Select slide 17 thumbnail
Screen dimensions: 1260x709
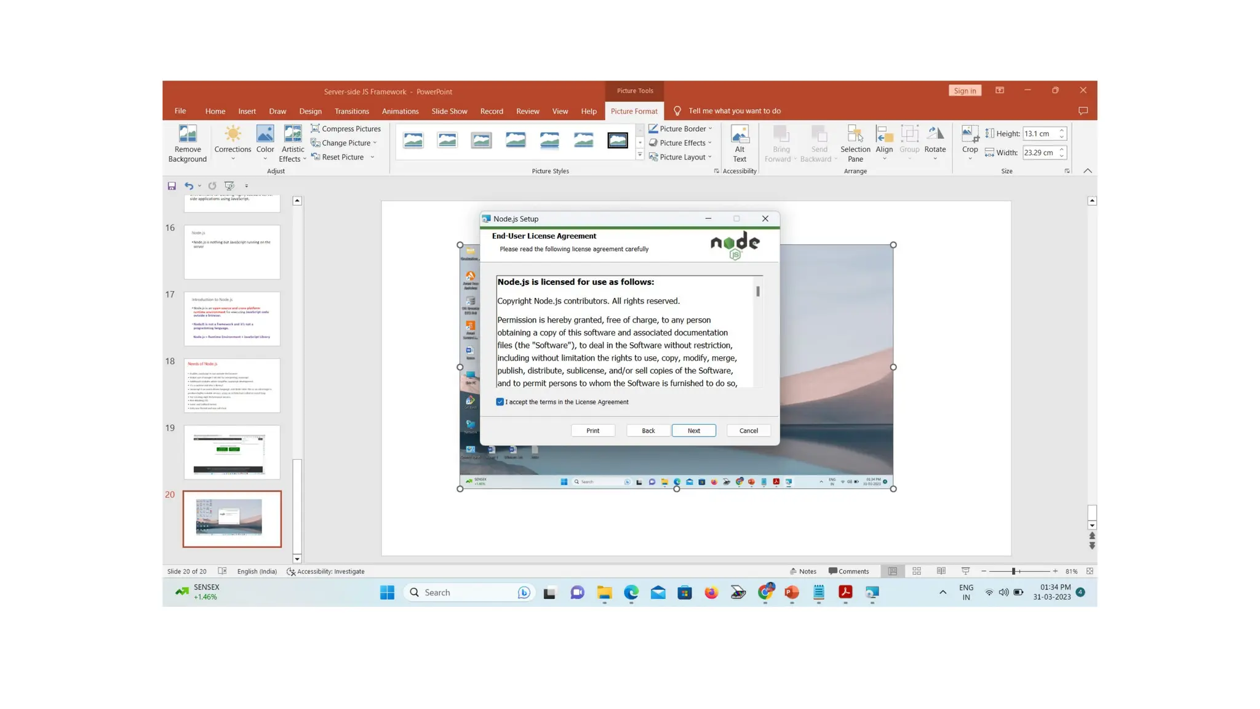click(232, 319)
